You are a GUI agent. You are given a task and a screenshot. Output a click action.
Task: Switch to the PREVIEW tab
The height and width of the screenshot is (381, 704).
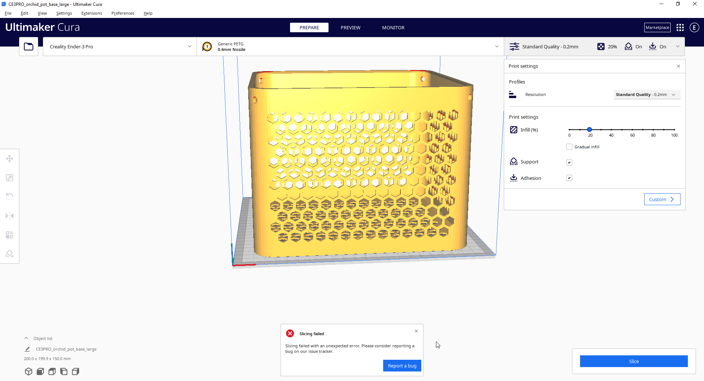350,27
